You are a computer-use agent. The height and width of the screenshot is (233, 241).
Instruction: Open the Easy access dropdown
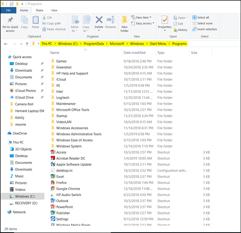pos(153,23)
